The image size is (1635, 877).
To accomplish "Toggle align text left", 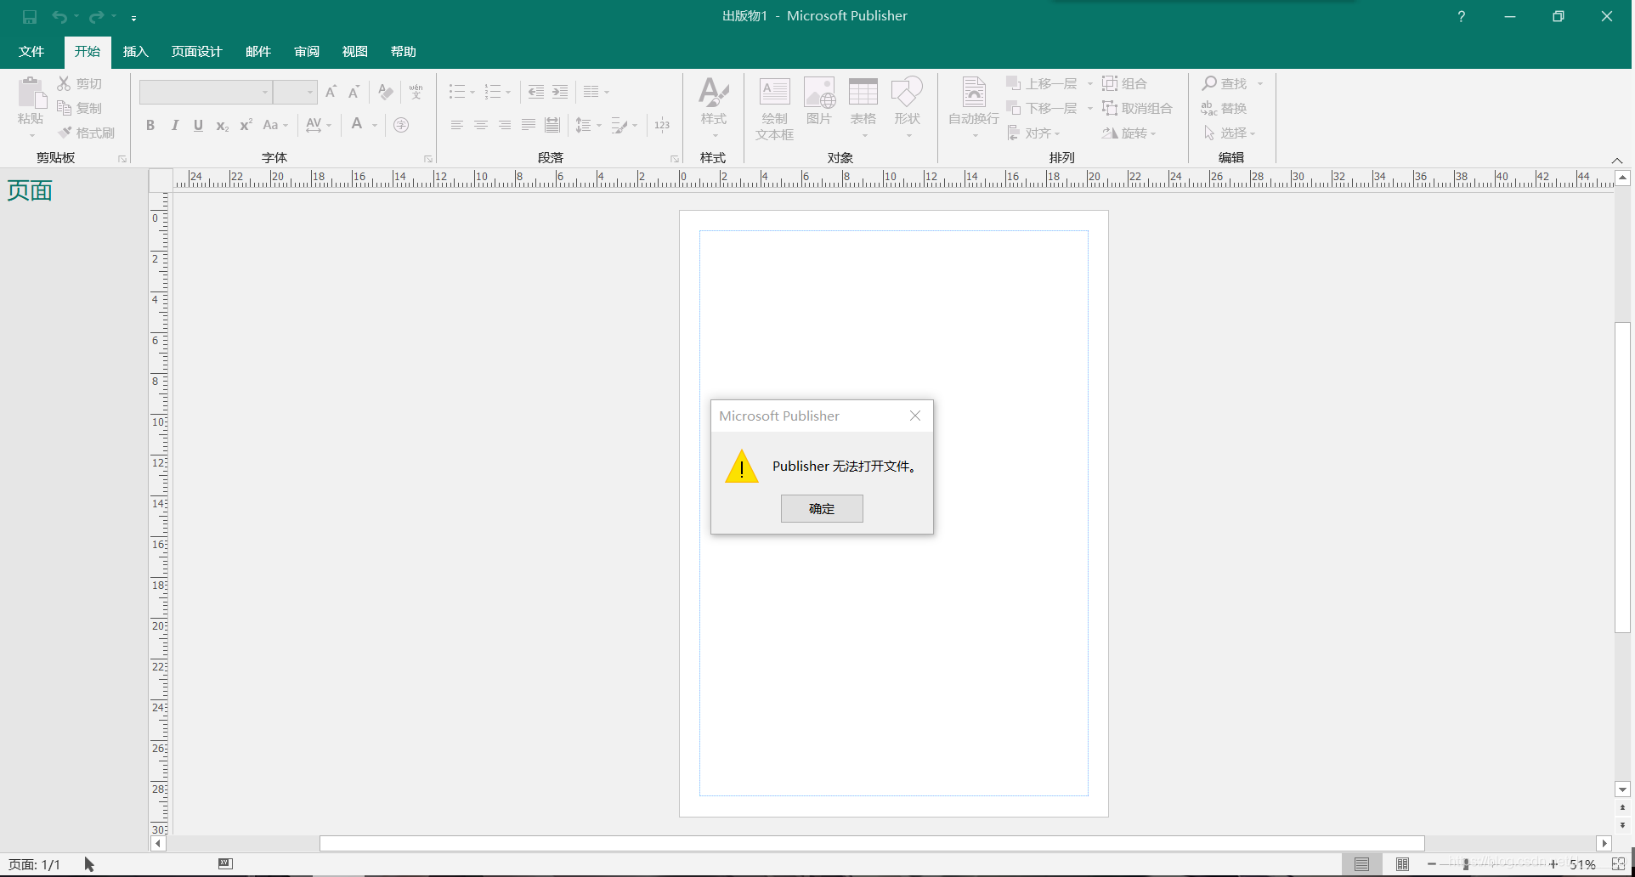I will 457,125.
